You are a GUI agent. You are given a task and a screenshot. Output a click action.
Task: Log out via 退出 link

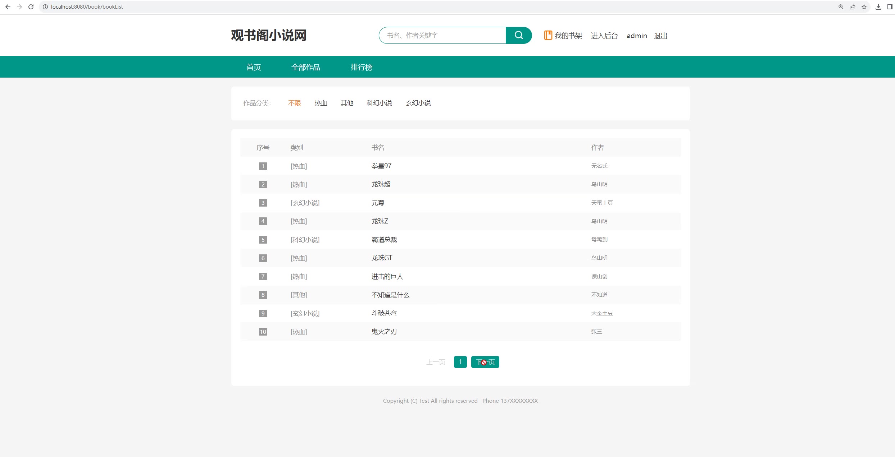tap(660, 36)
